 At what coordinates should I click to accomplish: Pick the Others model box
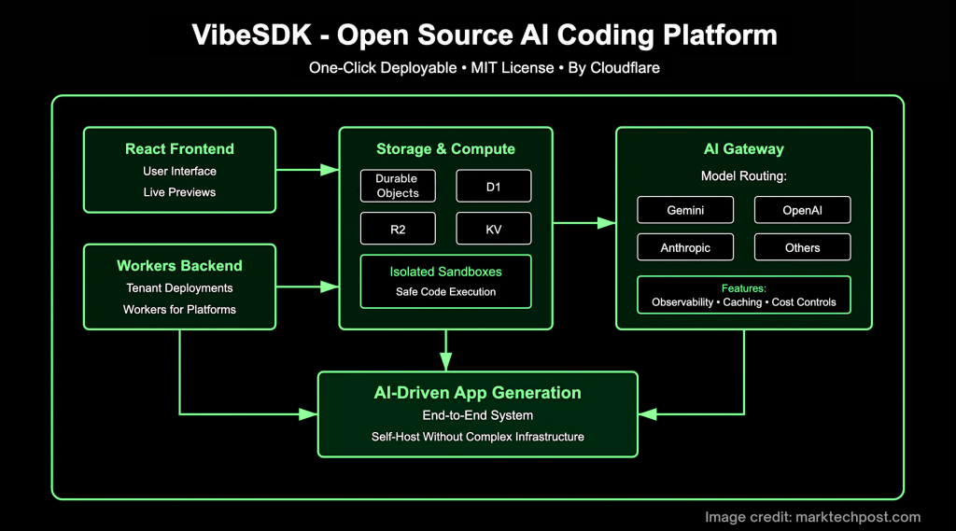click(802, 247)
